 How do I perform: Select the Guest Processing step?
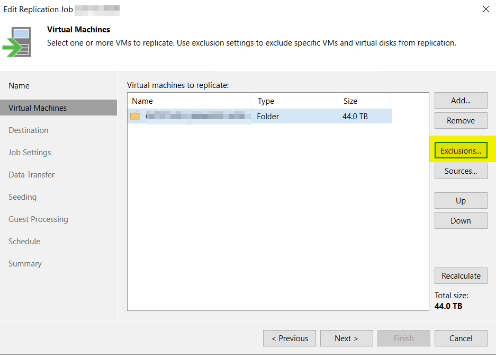coord(38,219)
